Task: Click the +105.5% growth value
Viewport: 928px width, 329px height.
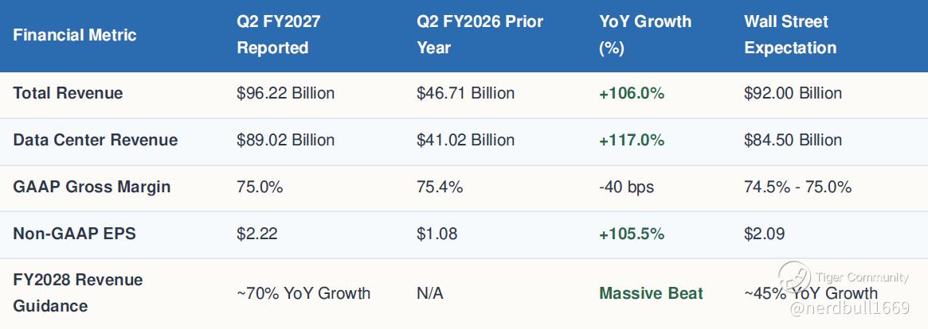Action: coord(632,234)
